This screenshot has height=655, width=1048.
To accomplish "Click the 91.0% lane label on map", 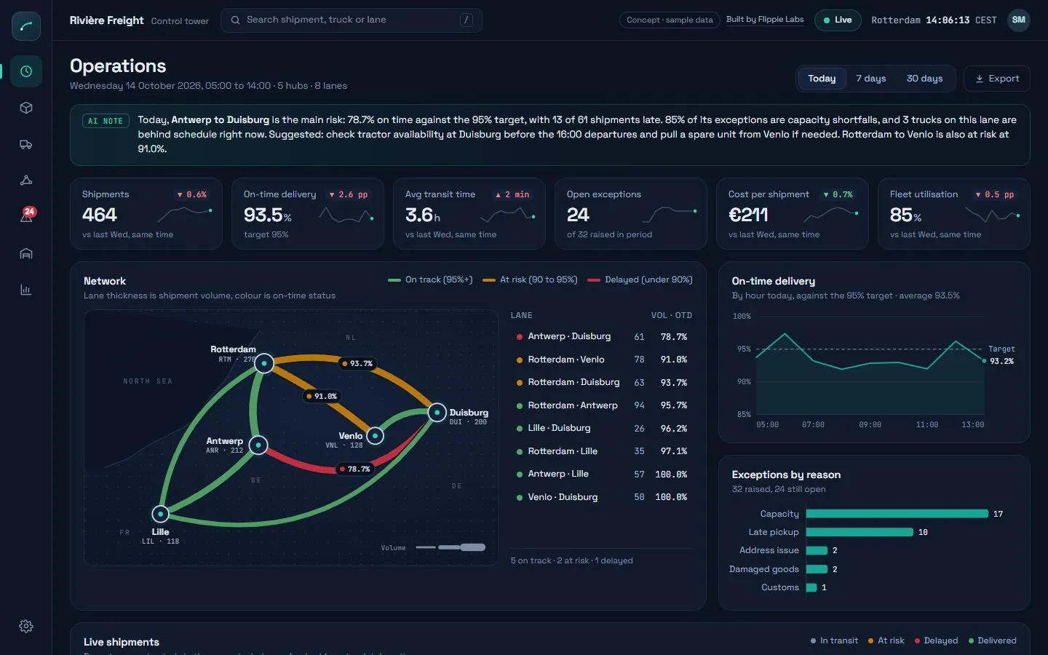I will tap(322, 397).
